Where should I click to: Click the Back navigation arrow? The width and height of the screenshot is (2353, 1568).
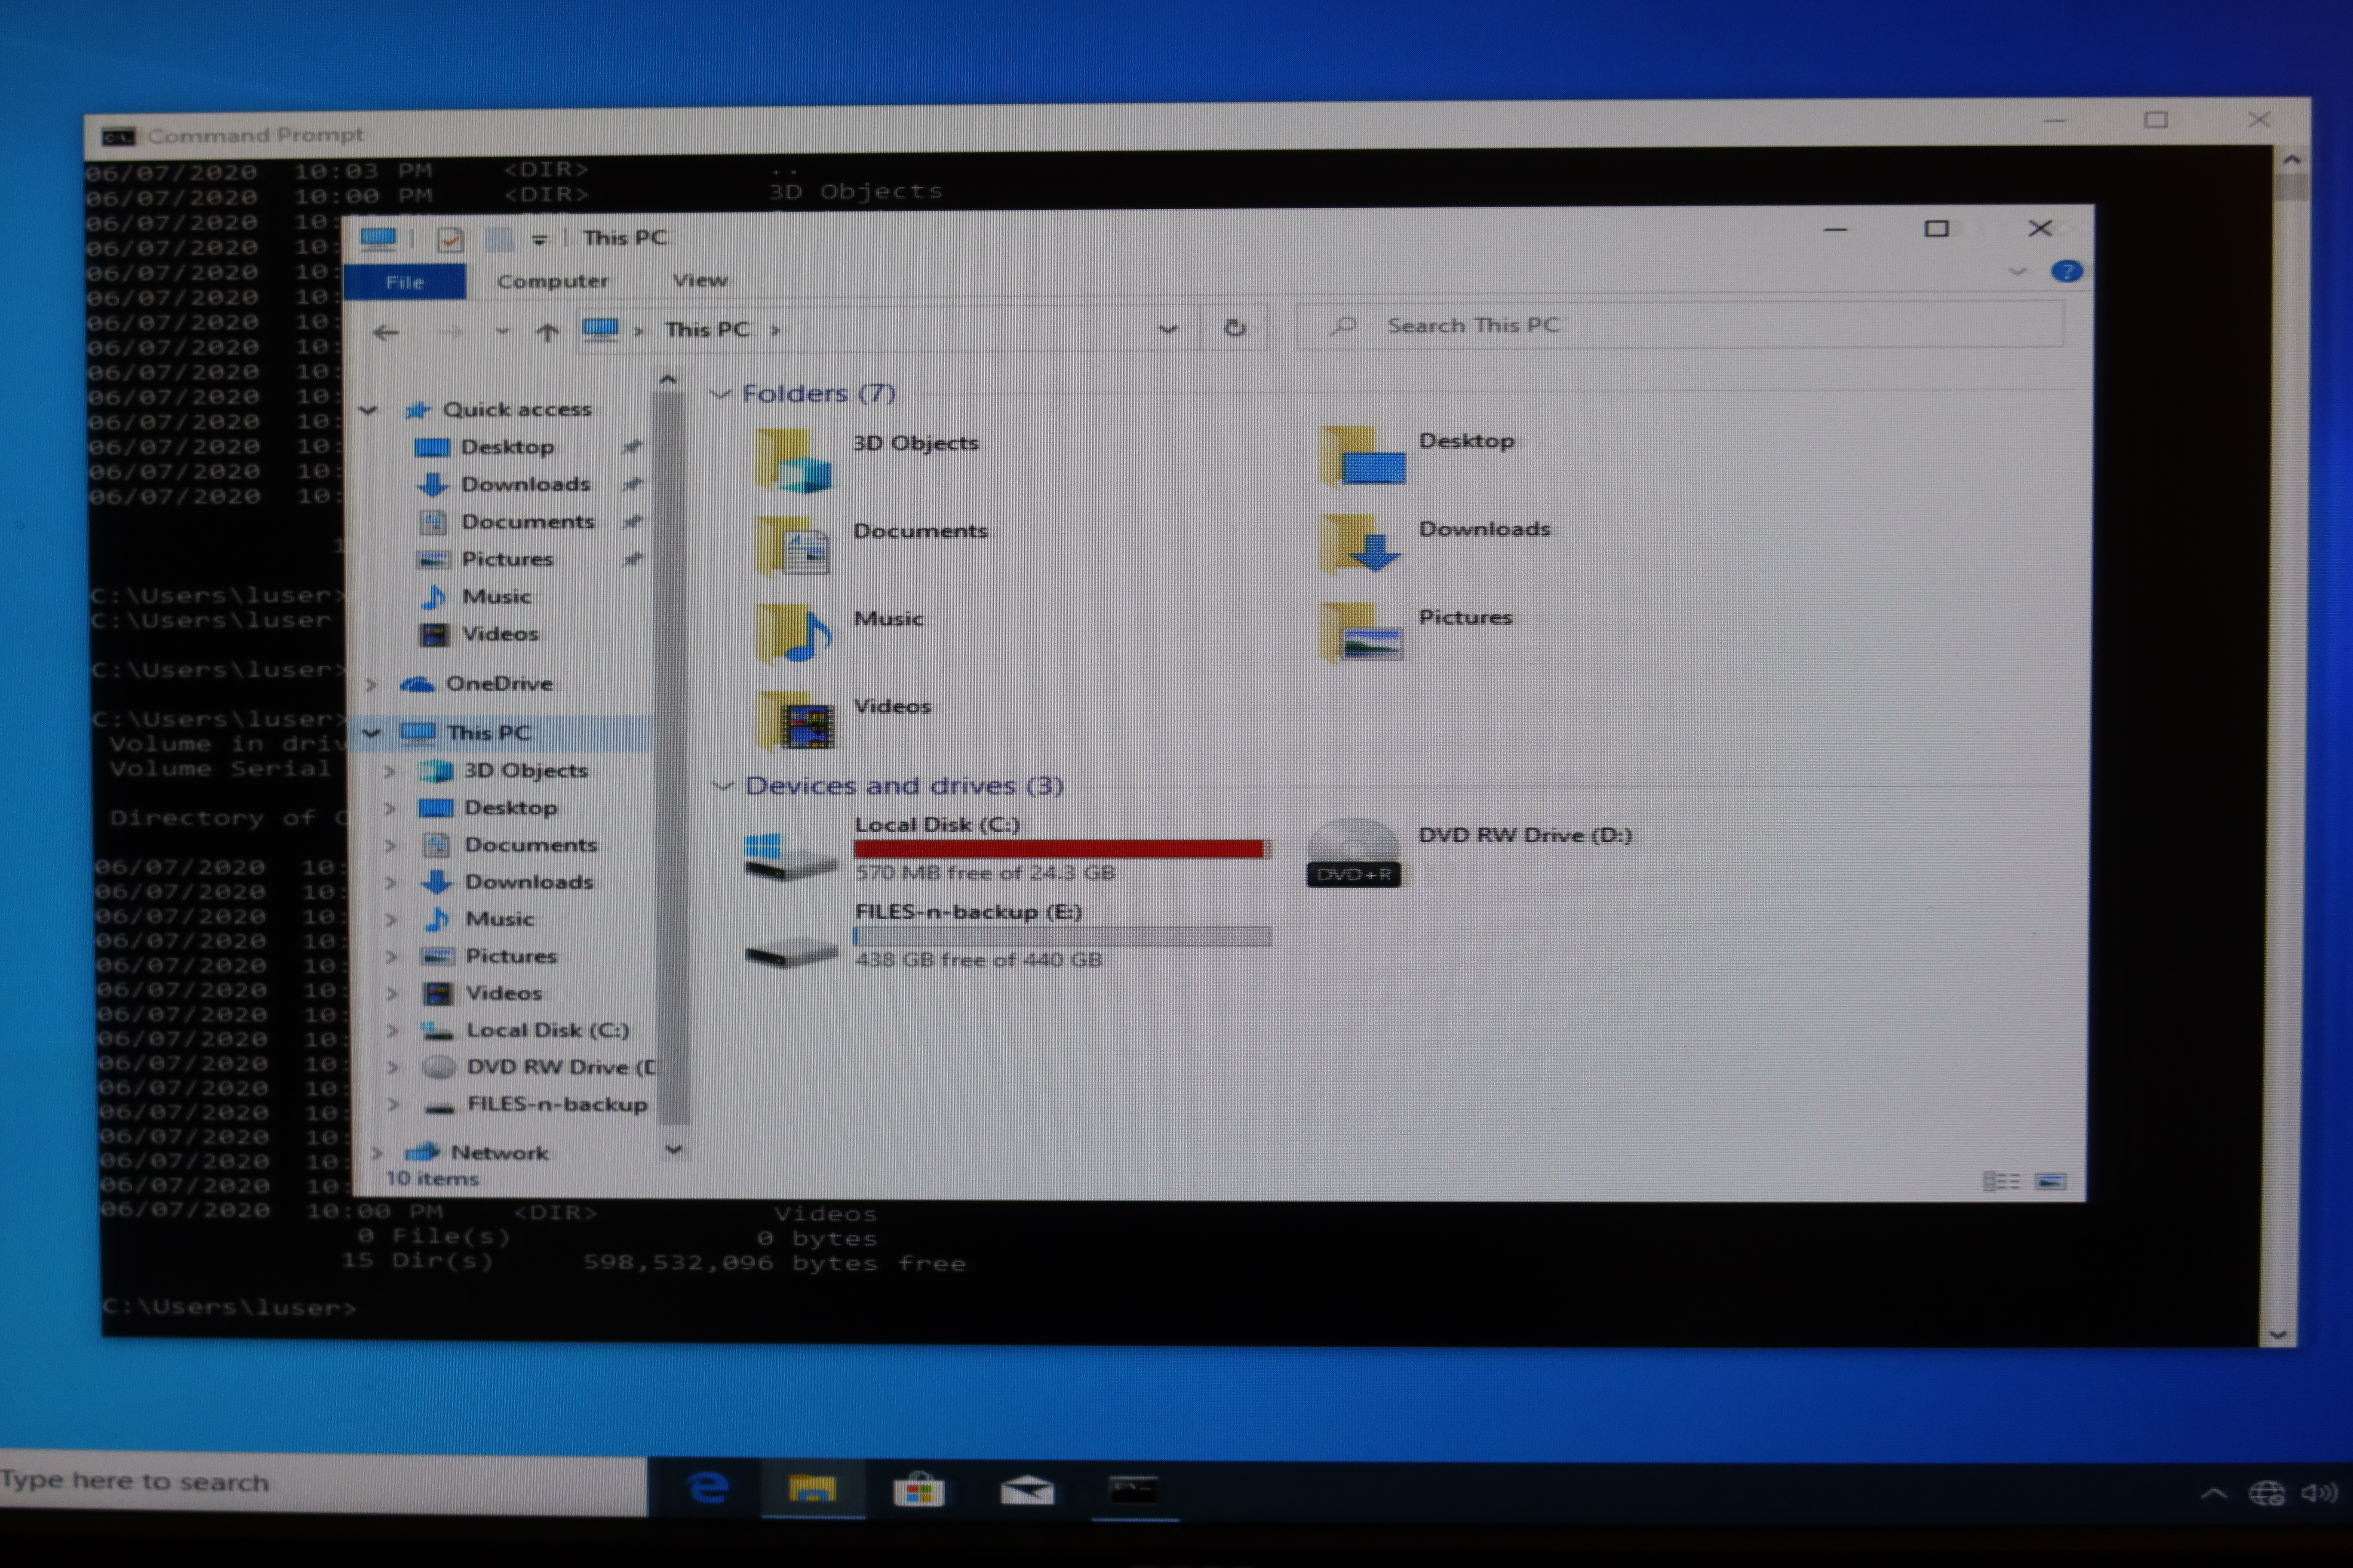pos(386,332)
